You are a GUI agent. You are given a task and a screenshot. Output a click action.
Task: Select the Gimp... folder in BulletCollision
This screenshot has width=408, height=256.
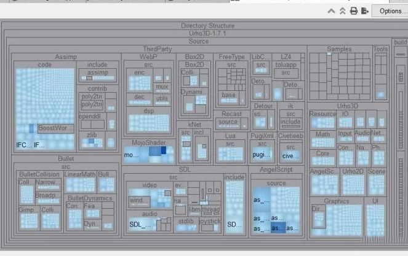[x=27, y=210]
